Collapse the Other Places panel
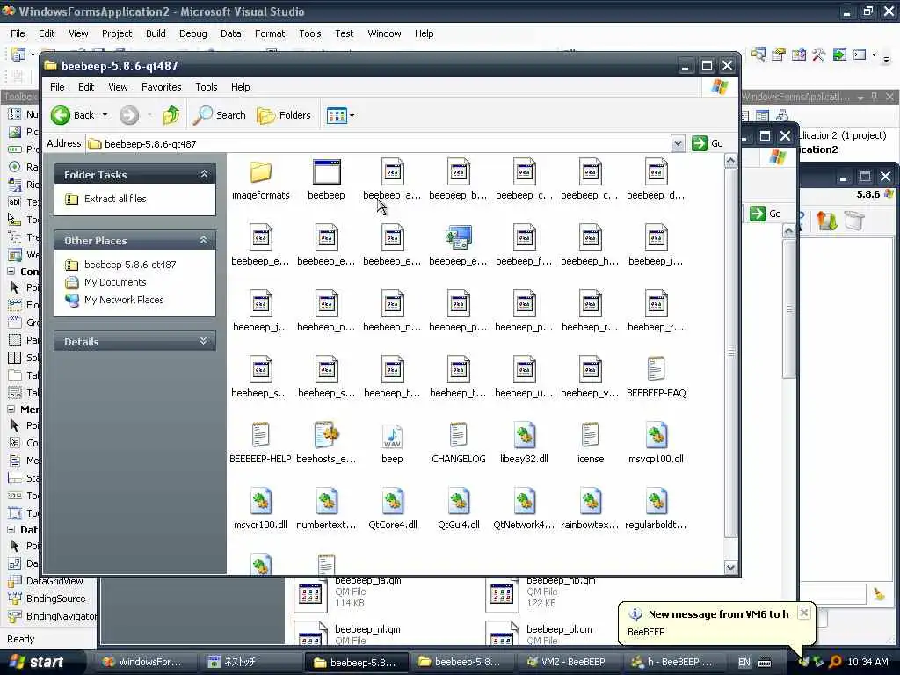Image resolution: width=900 pixels, height=675 pixels. (204, 240)
